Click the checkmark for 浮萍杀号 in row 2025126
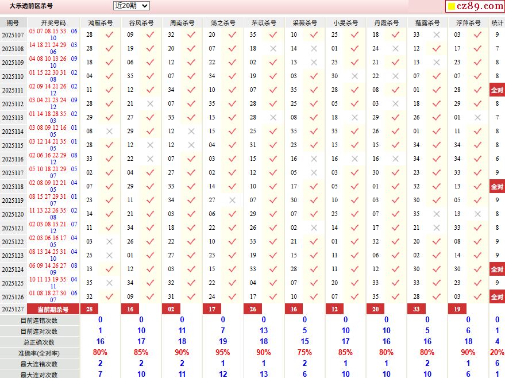This screenshot has height=378, width=505. (x=477, y=296)
